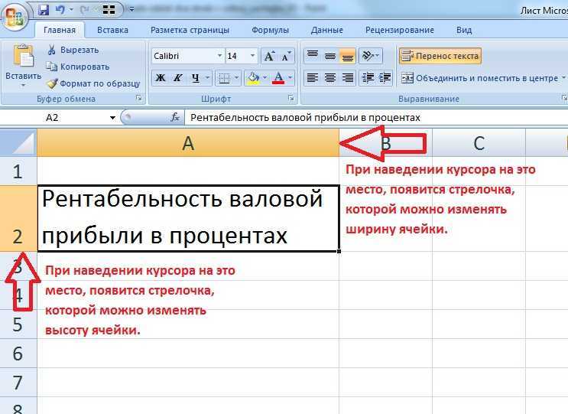Increase the cell indent
This screenshot has height=414, width=568.
(385, 78)
